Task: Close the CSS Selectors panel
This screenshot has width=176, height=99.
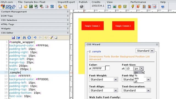Action: (68, 20)
